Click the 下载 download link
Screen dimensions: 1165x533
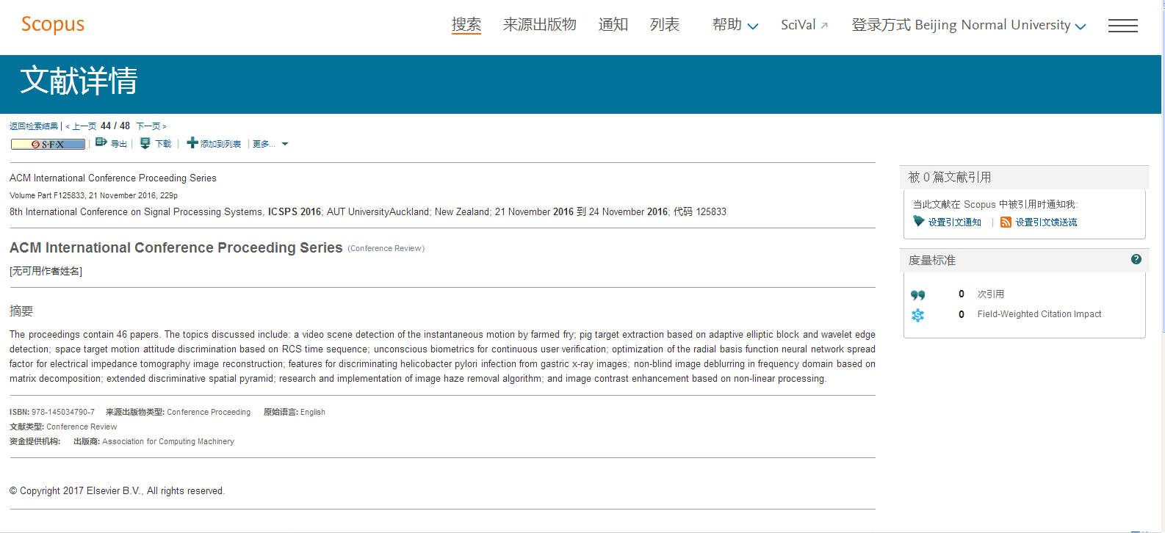pos(163,144)
